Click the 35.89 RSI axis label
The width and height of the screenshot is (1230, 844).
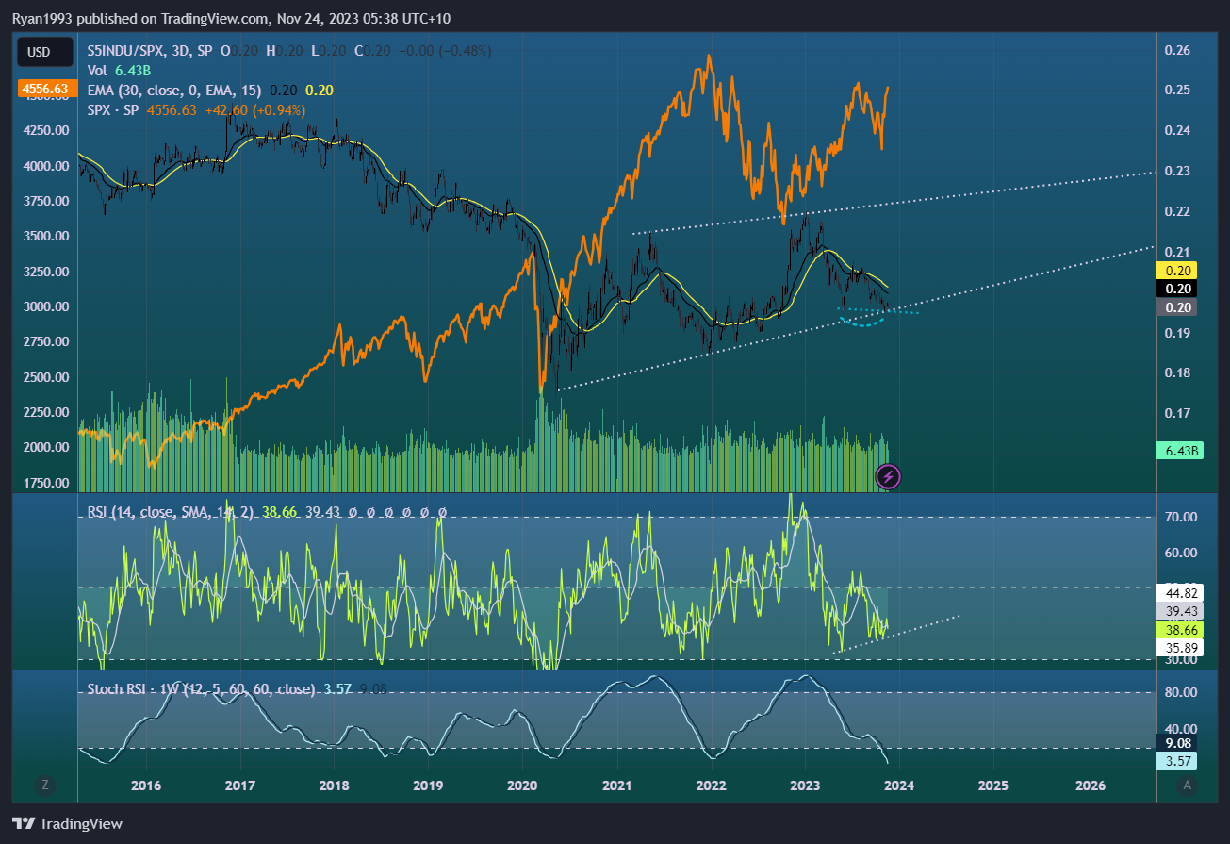click(1181, 648)
